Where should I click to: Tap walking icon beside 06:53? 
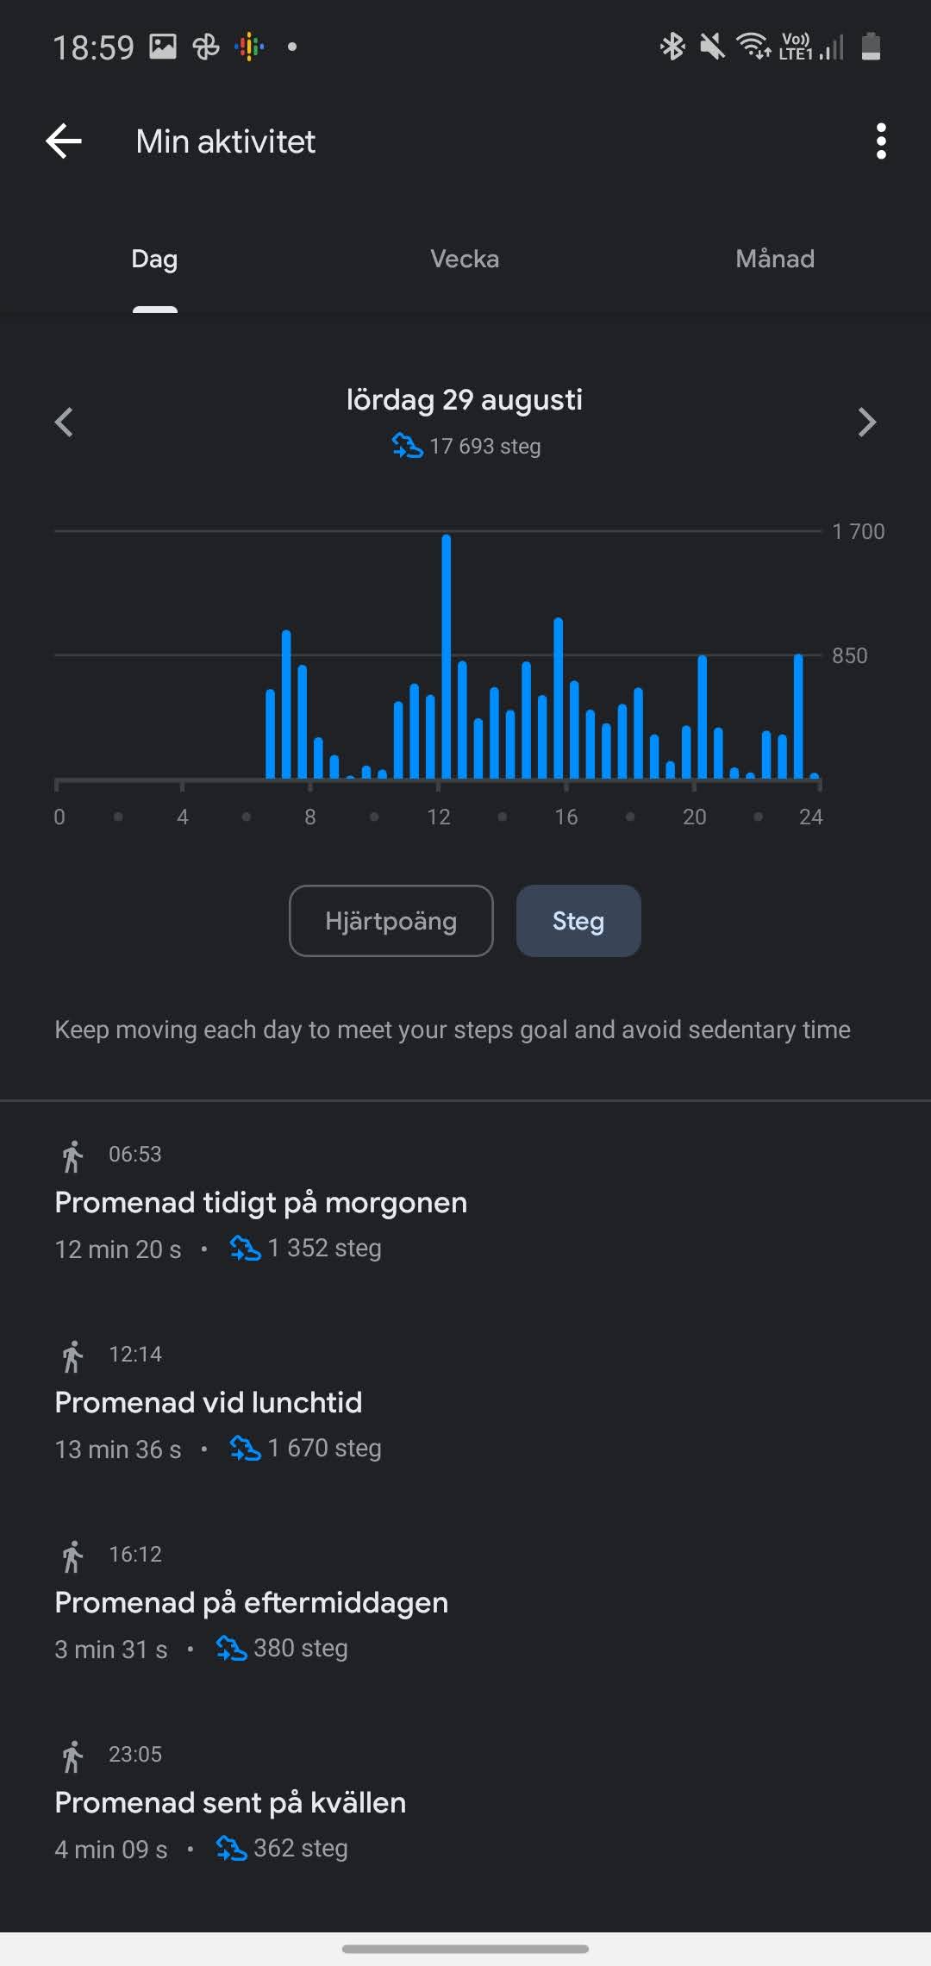[x=73, y=1155]
